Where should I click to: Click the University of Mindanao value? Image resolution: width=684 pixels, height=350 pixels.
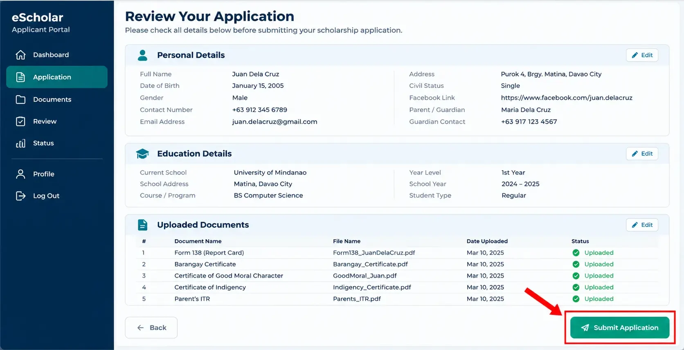270,173
